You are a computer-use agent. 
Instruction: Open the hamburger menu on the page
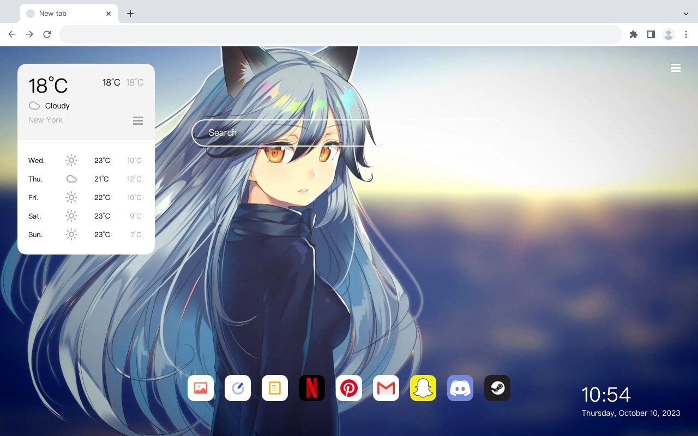tap(676, 68)
